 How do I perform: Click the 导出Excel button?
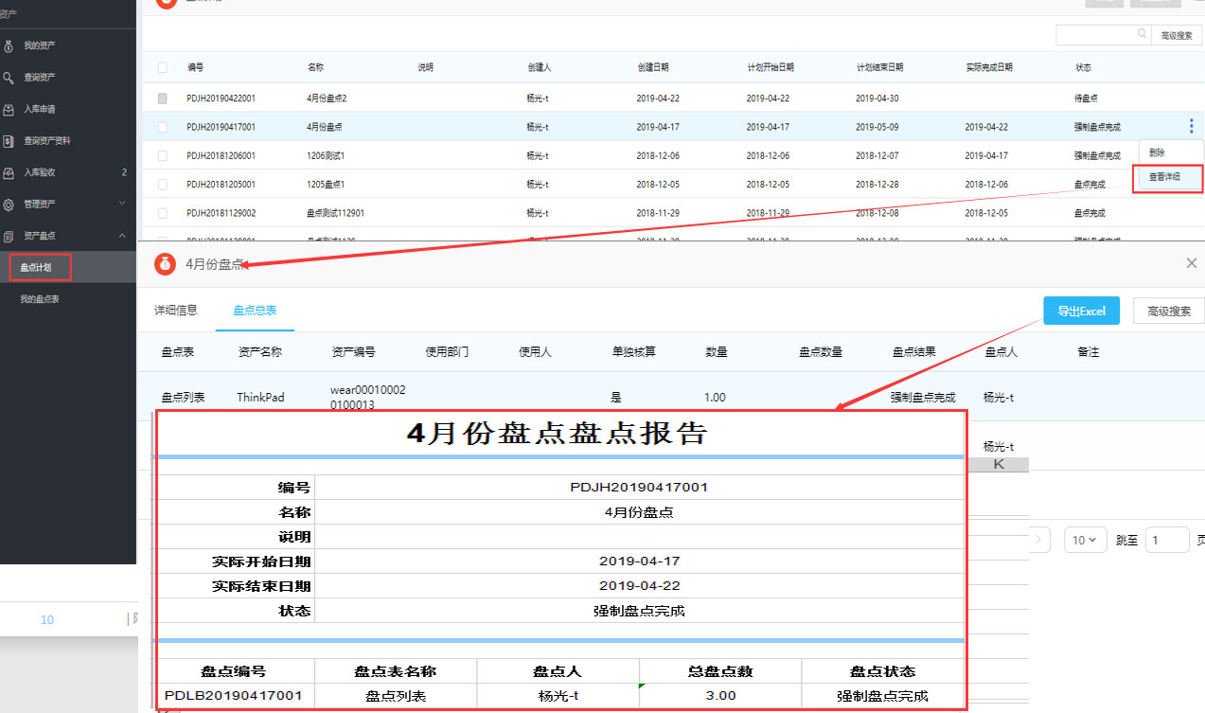coord(1081,311)
